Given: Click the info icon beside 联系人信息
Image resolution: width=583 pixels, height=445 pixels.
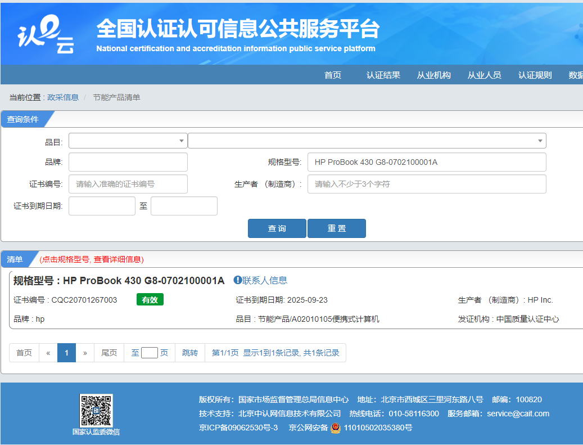Looking at the screenshot, I should 237,280.
